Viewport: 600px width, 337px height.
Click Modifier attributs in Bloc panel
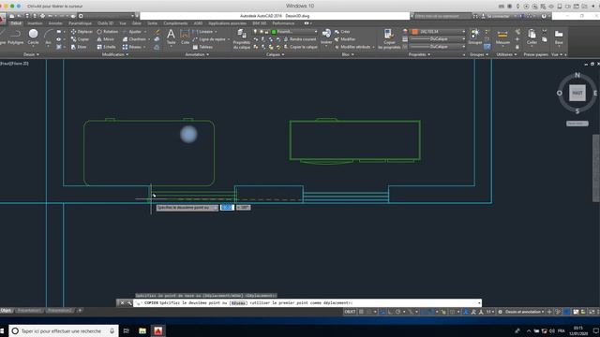354,47
